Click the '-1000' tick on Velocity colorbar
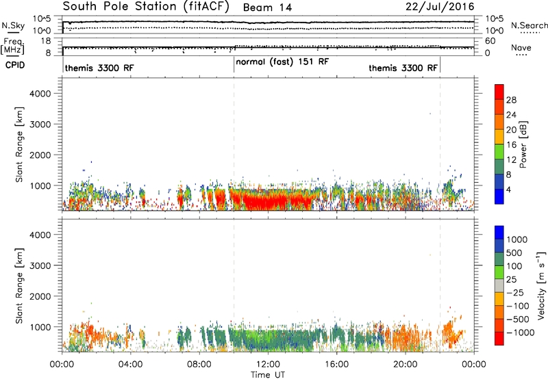 tap(520, 332)
